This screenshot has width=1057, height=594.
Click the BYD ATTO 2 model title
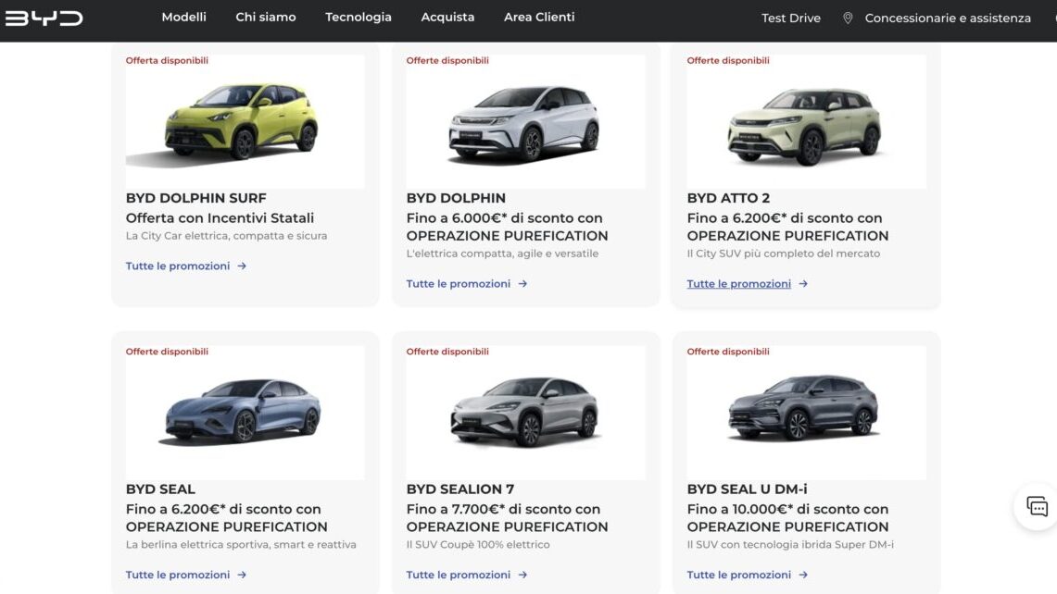click(x=728, y=197)
